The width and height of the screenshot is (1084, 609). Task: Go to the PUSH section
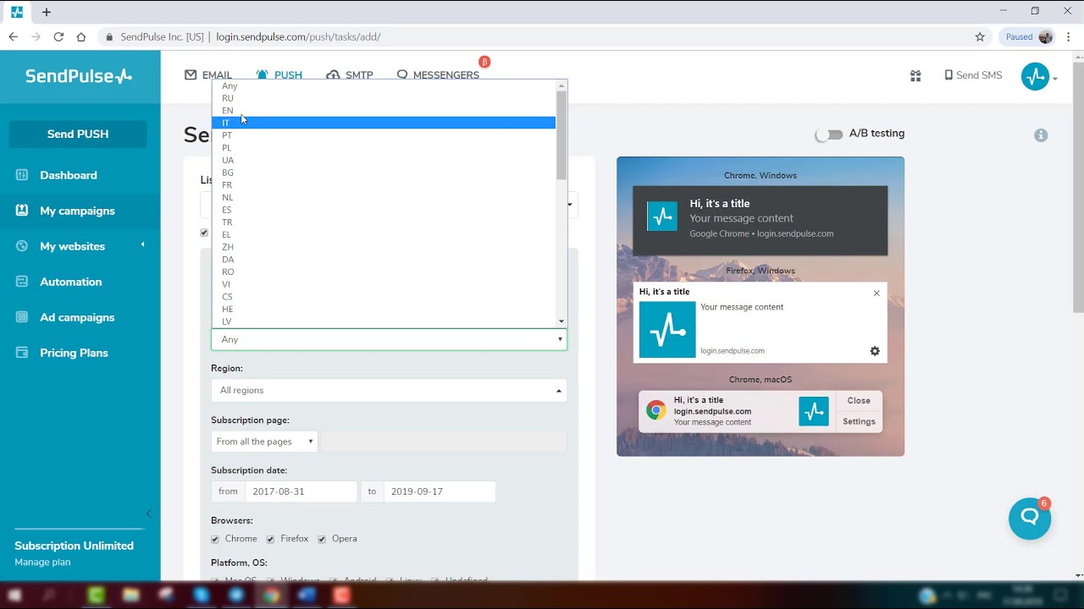point(279,75)
